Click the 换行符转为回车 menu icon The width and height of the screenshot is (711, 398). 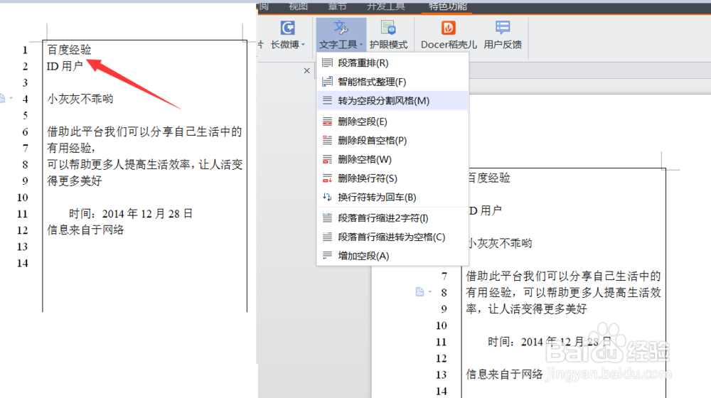coord(327,197)
